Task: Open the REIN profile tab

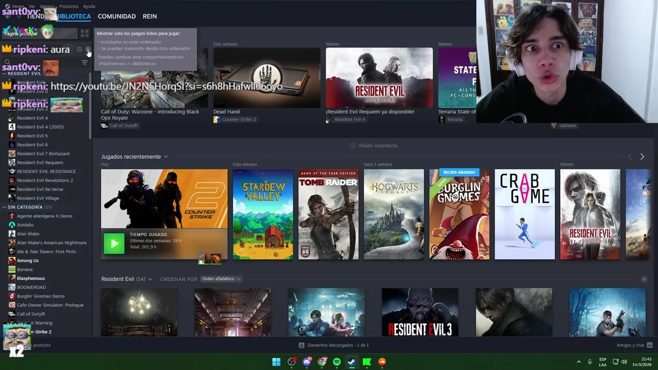Action: point(150,16)
